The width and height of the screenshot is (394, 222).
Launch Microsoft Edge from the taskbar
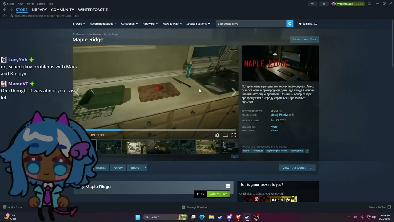pyautogui.click(x=202, y=217)
